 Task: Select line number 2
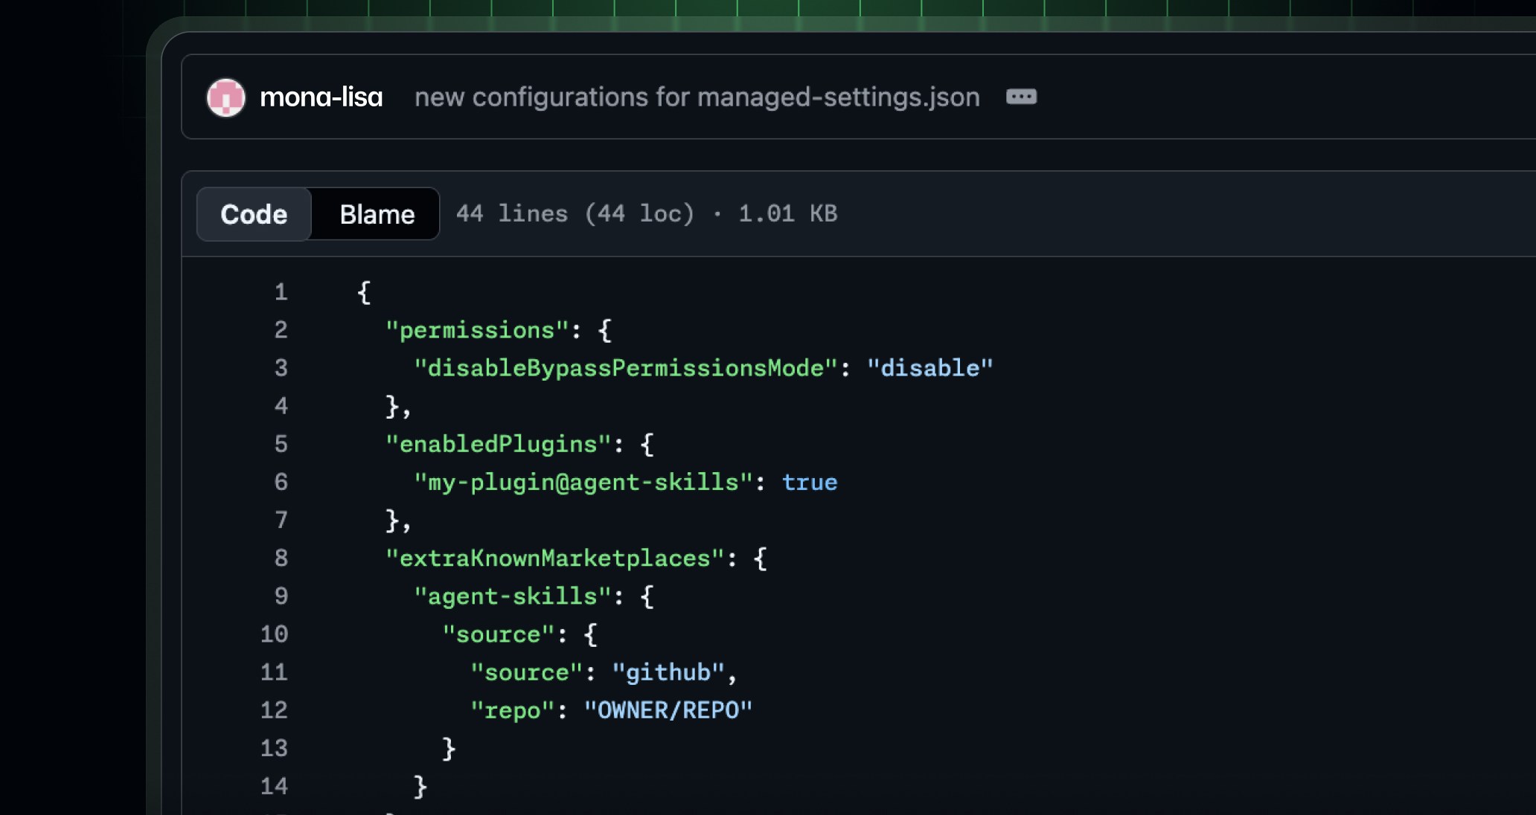281,329
